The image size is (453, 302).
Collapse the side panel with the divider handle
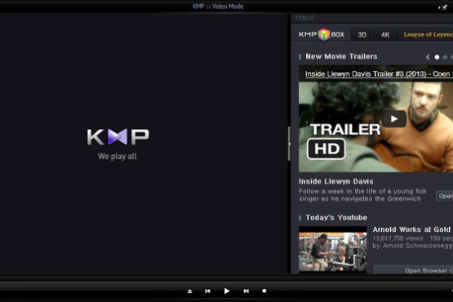tap(289, 144)
